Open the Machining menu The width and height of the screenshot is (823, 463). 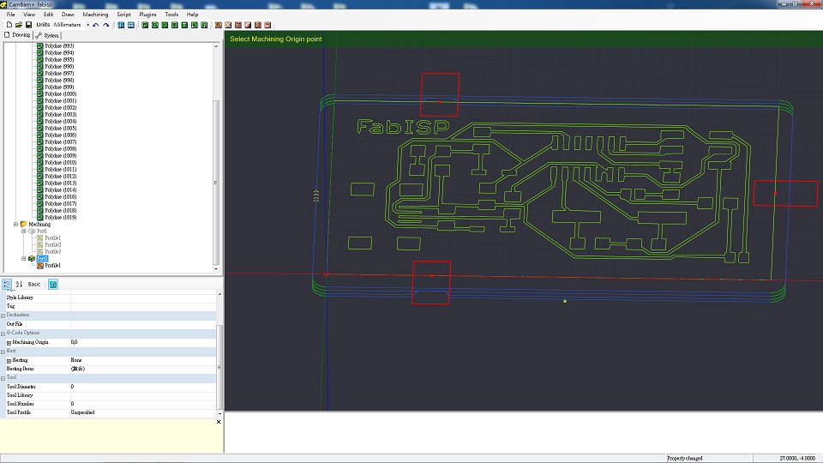click(95, 15)
